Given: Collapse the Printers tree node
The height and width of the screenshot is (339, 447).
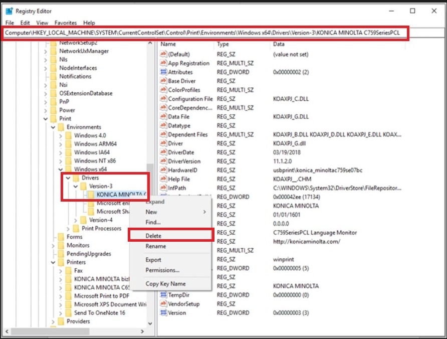Looking at the screenshot, I should [53, 262].
